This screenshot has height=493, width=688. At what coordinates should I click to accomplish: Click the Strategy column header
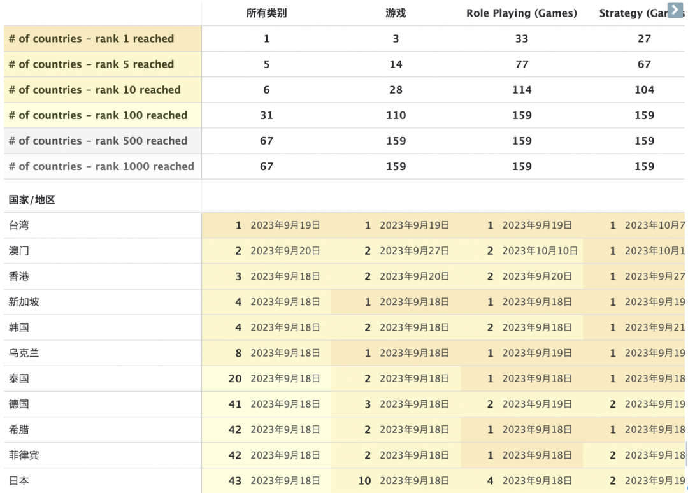pos(631,13)
